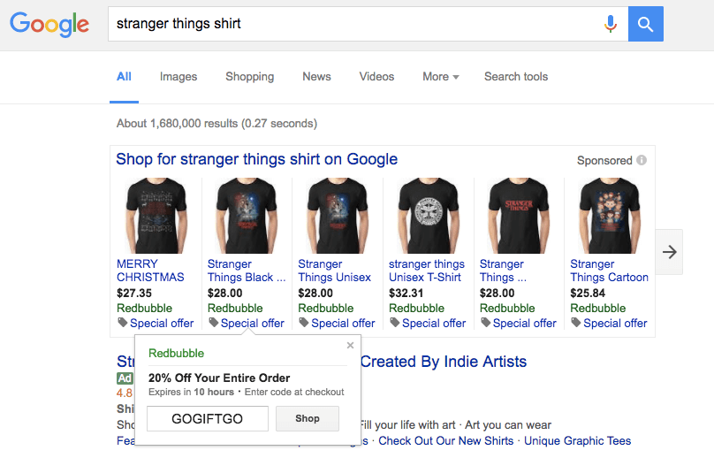Click the Sponsored info icon

pos(642,160)
